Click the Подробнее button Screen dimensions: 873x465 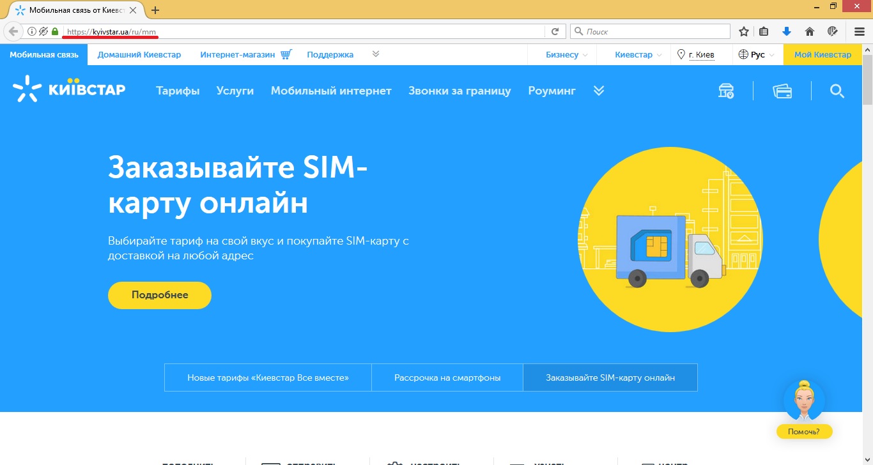(x=159, y=295)
